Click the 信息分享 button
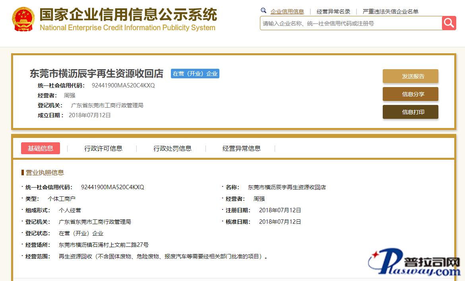Image resolution: width=465 pixels, height=281 pixels. pos(410,94)
